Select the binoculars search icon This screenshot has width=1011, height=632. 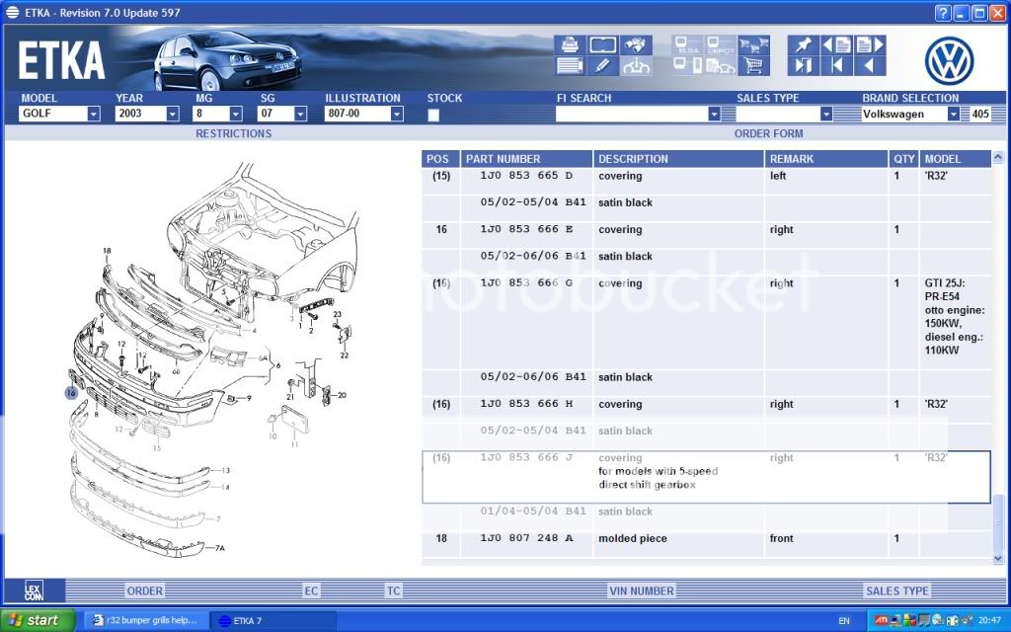pyautogui.click(x=637, y=44)
